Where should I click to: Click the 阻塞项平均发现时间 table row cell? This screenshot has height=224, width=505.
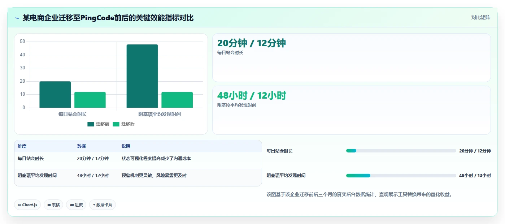click(x=37, y=176)
